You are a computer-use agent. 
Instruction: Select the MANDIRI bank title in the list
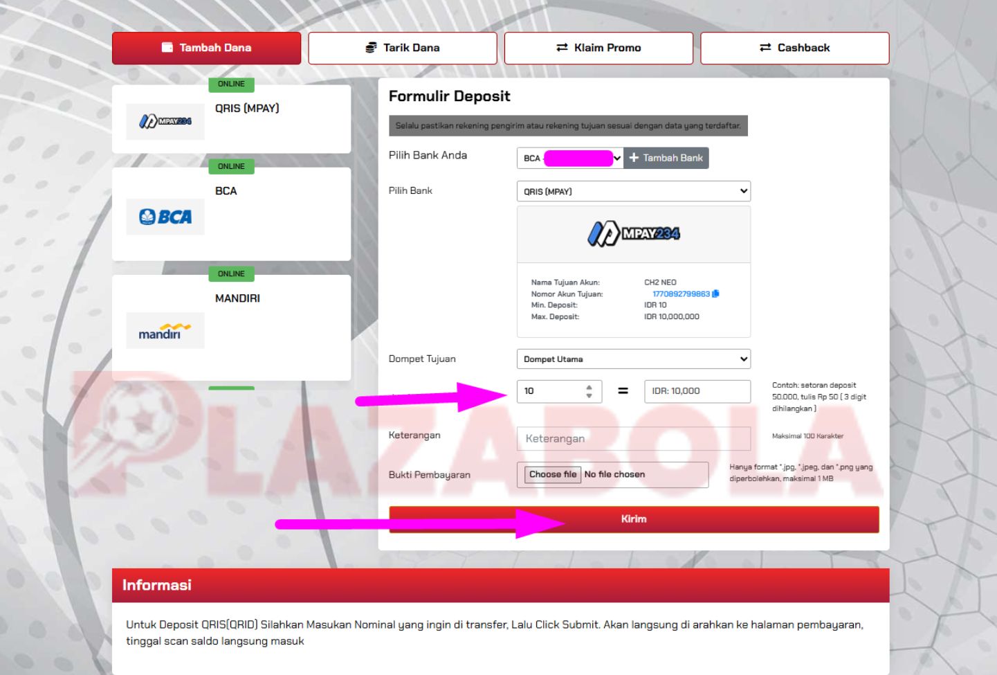coord(237,298)
